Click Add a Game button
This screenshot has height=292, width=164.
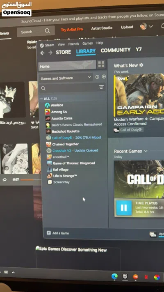[x=58, y=233]
